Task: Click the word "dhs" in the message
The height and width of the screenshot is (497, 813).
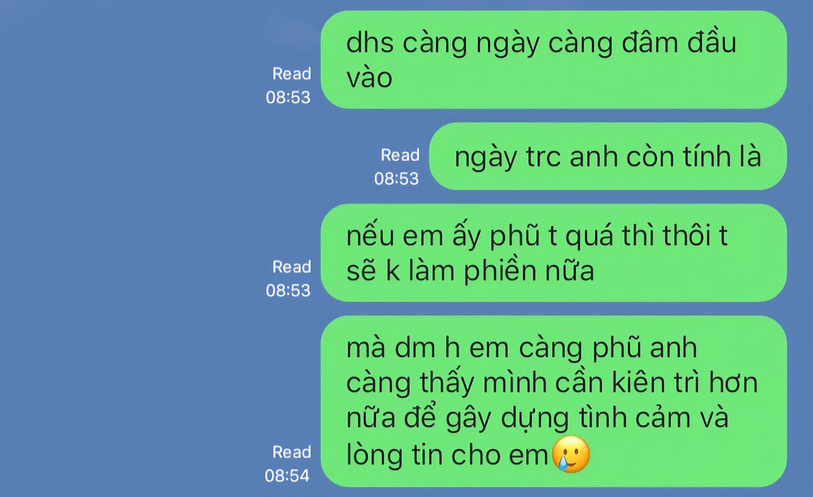Action: 370,43
